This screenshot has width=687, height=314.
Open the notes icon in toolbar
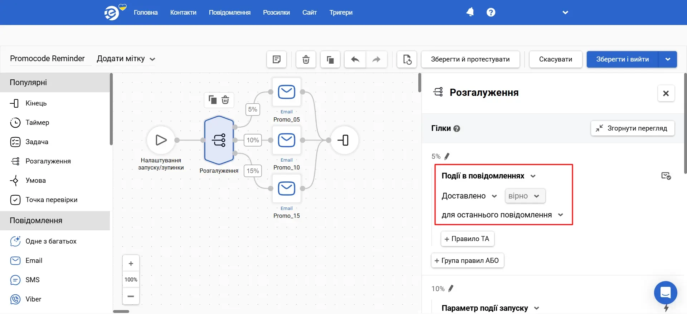pos(277,59)
